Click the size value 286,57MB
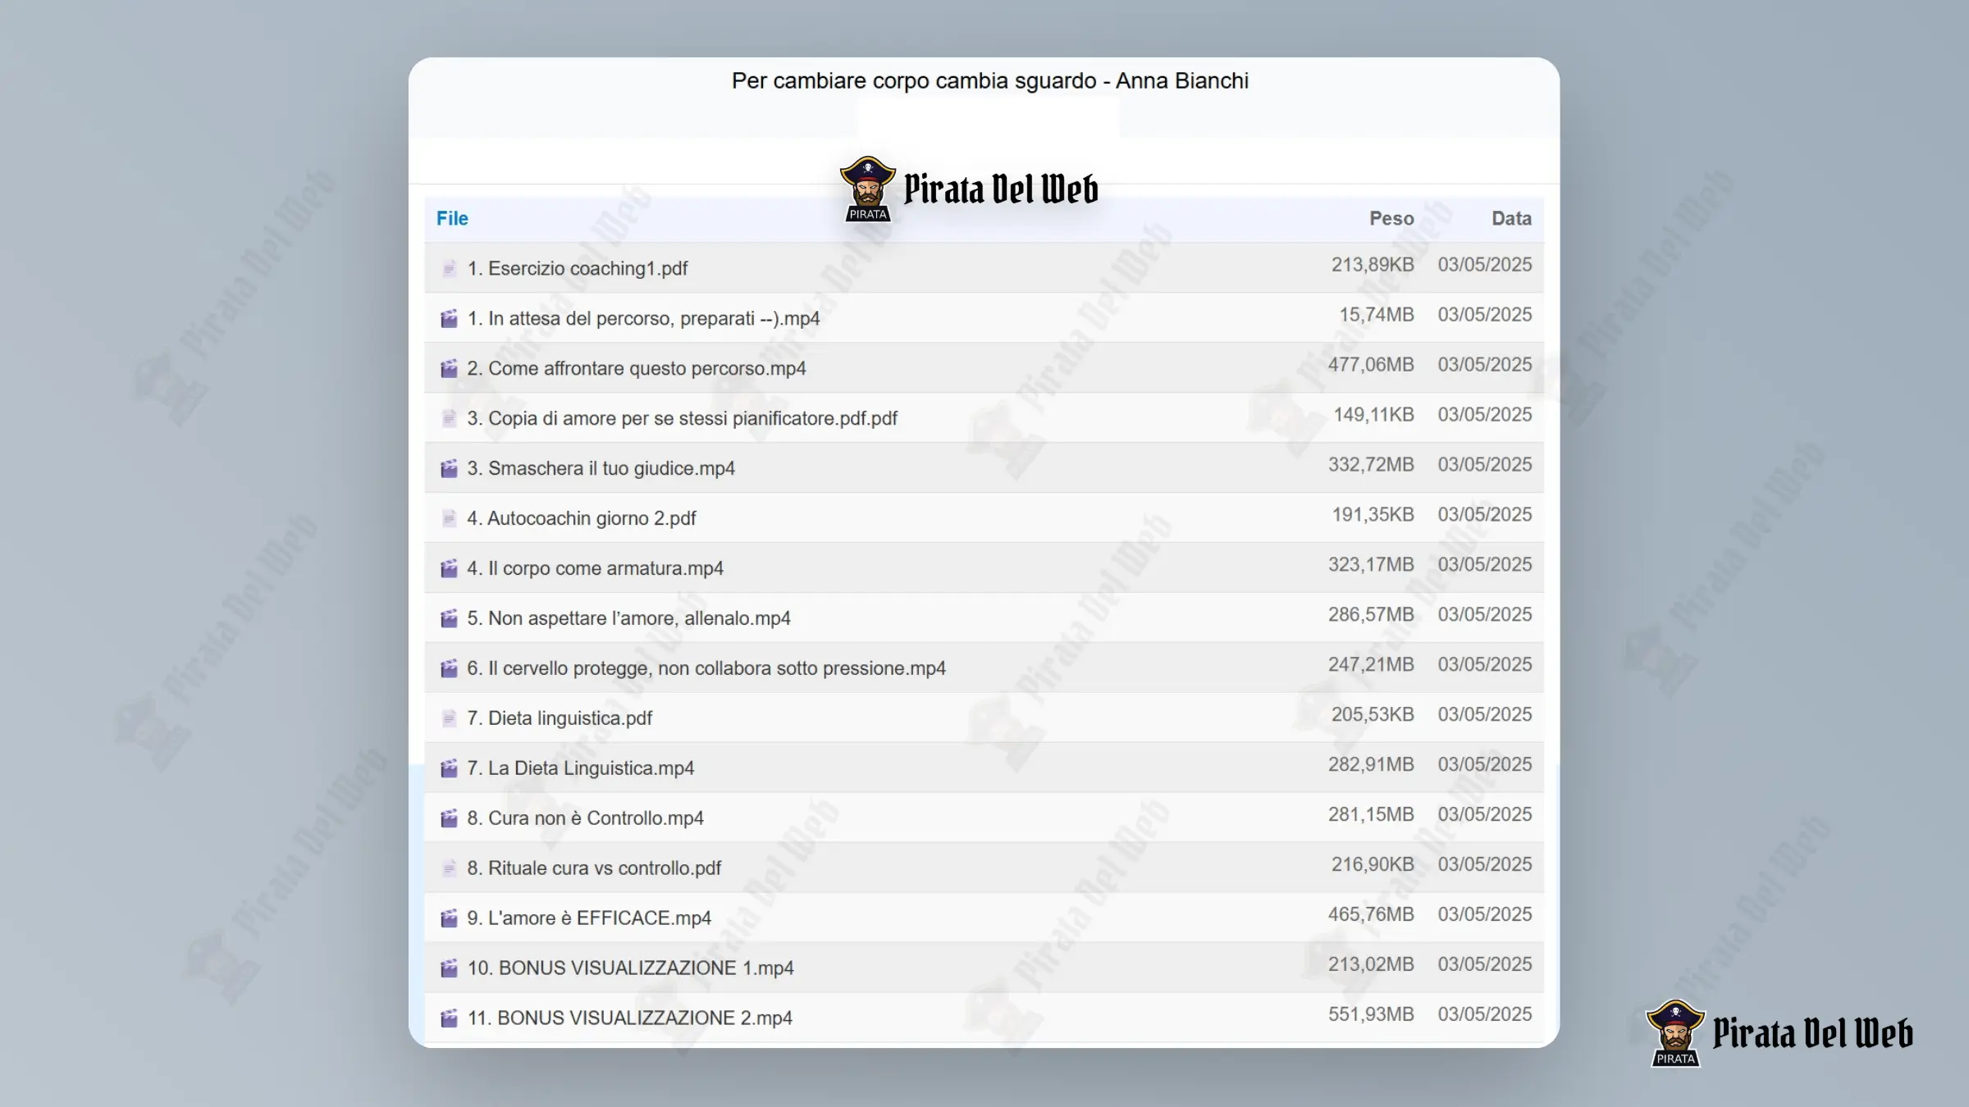The image size is (1969, 1107). [x=1371, y=615]
